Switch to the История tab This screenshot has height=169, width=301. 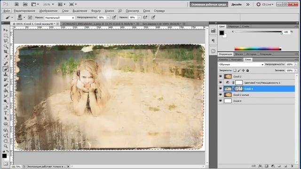251,54
